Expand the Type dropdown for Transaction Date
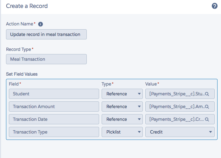The image size is (221, 158). 122,119
